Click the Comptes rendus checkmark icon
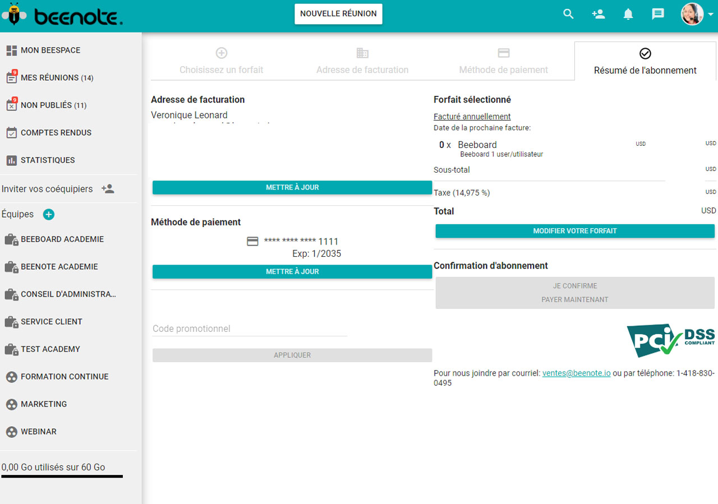This screenshot has width=718, height=504. point(11,133)
